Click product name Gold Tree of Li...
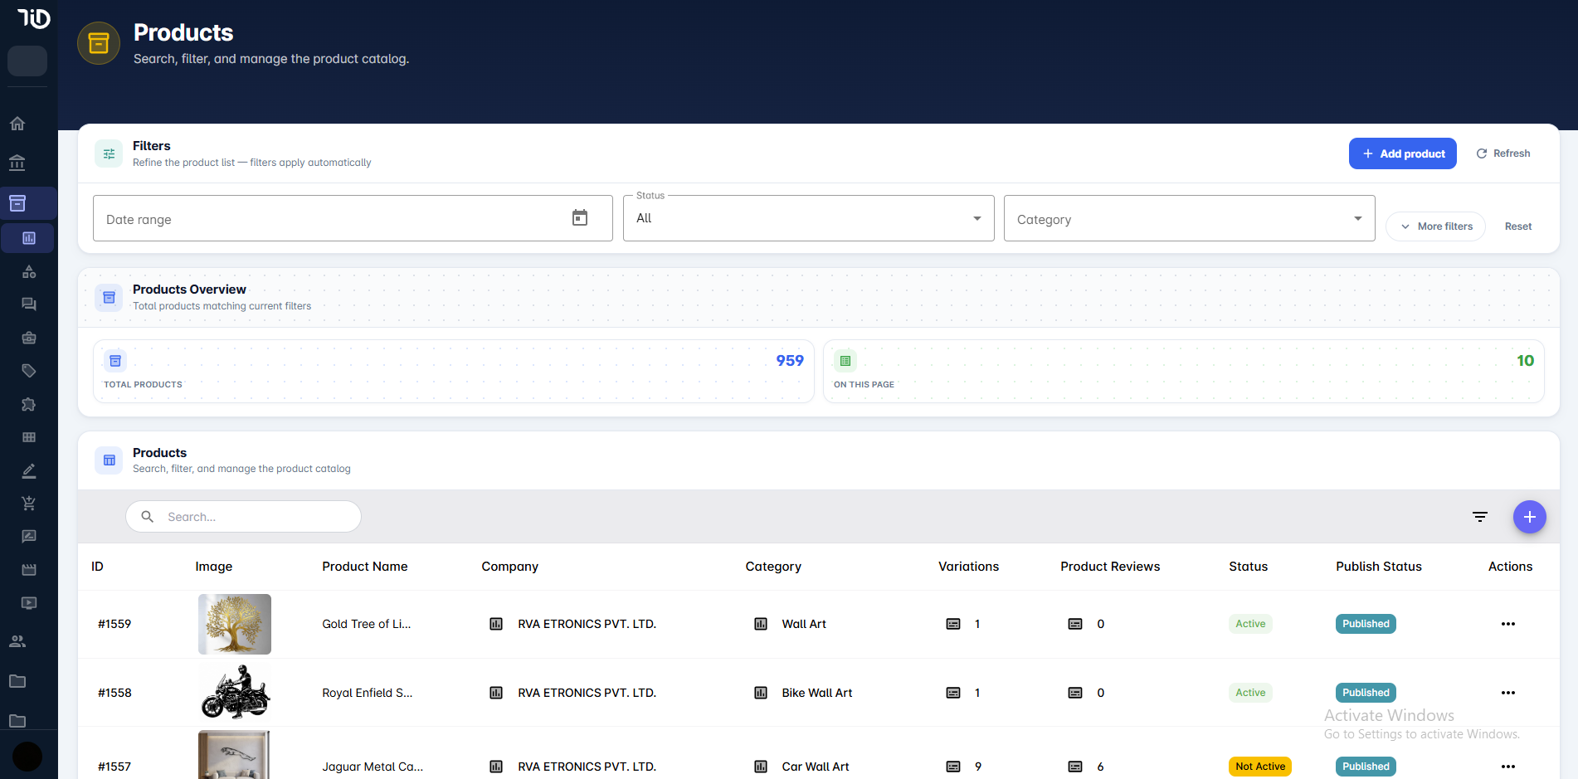The width and height of the screenshot is (1578, 779). (x=367, y=624)
